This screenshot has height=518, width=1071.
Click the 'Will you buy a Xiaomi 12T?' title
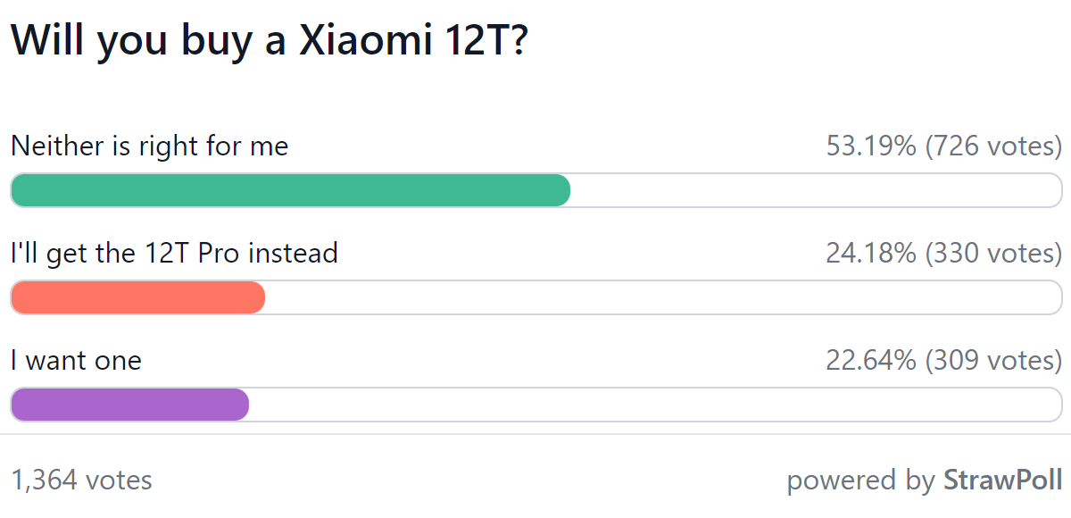(x=270, y=40)
